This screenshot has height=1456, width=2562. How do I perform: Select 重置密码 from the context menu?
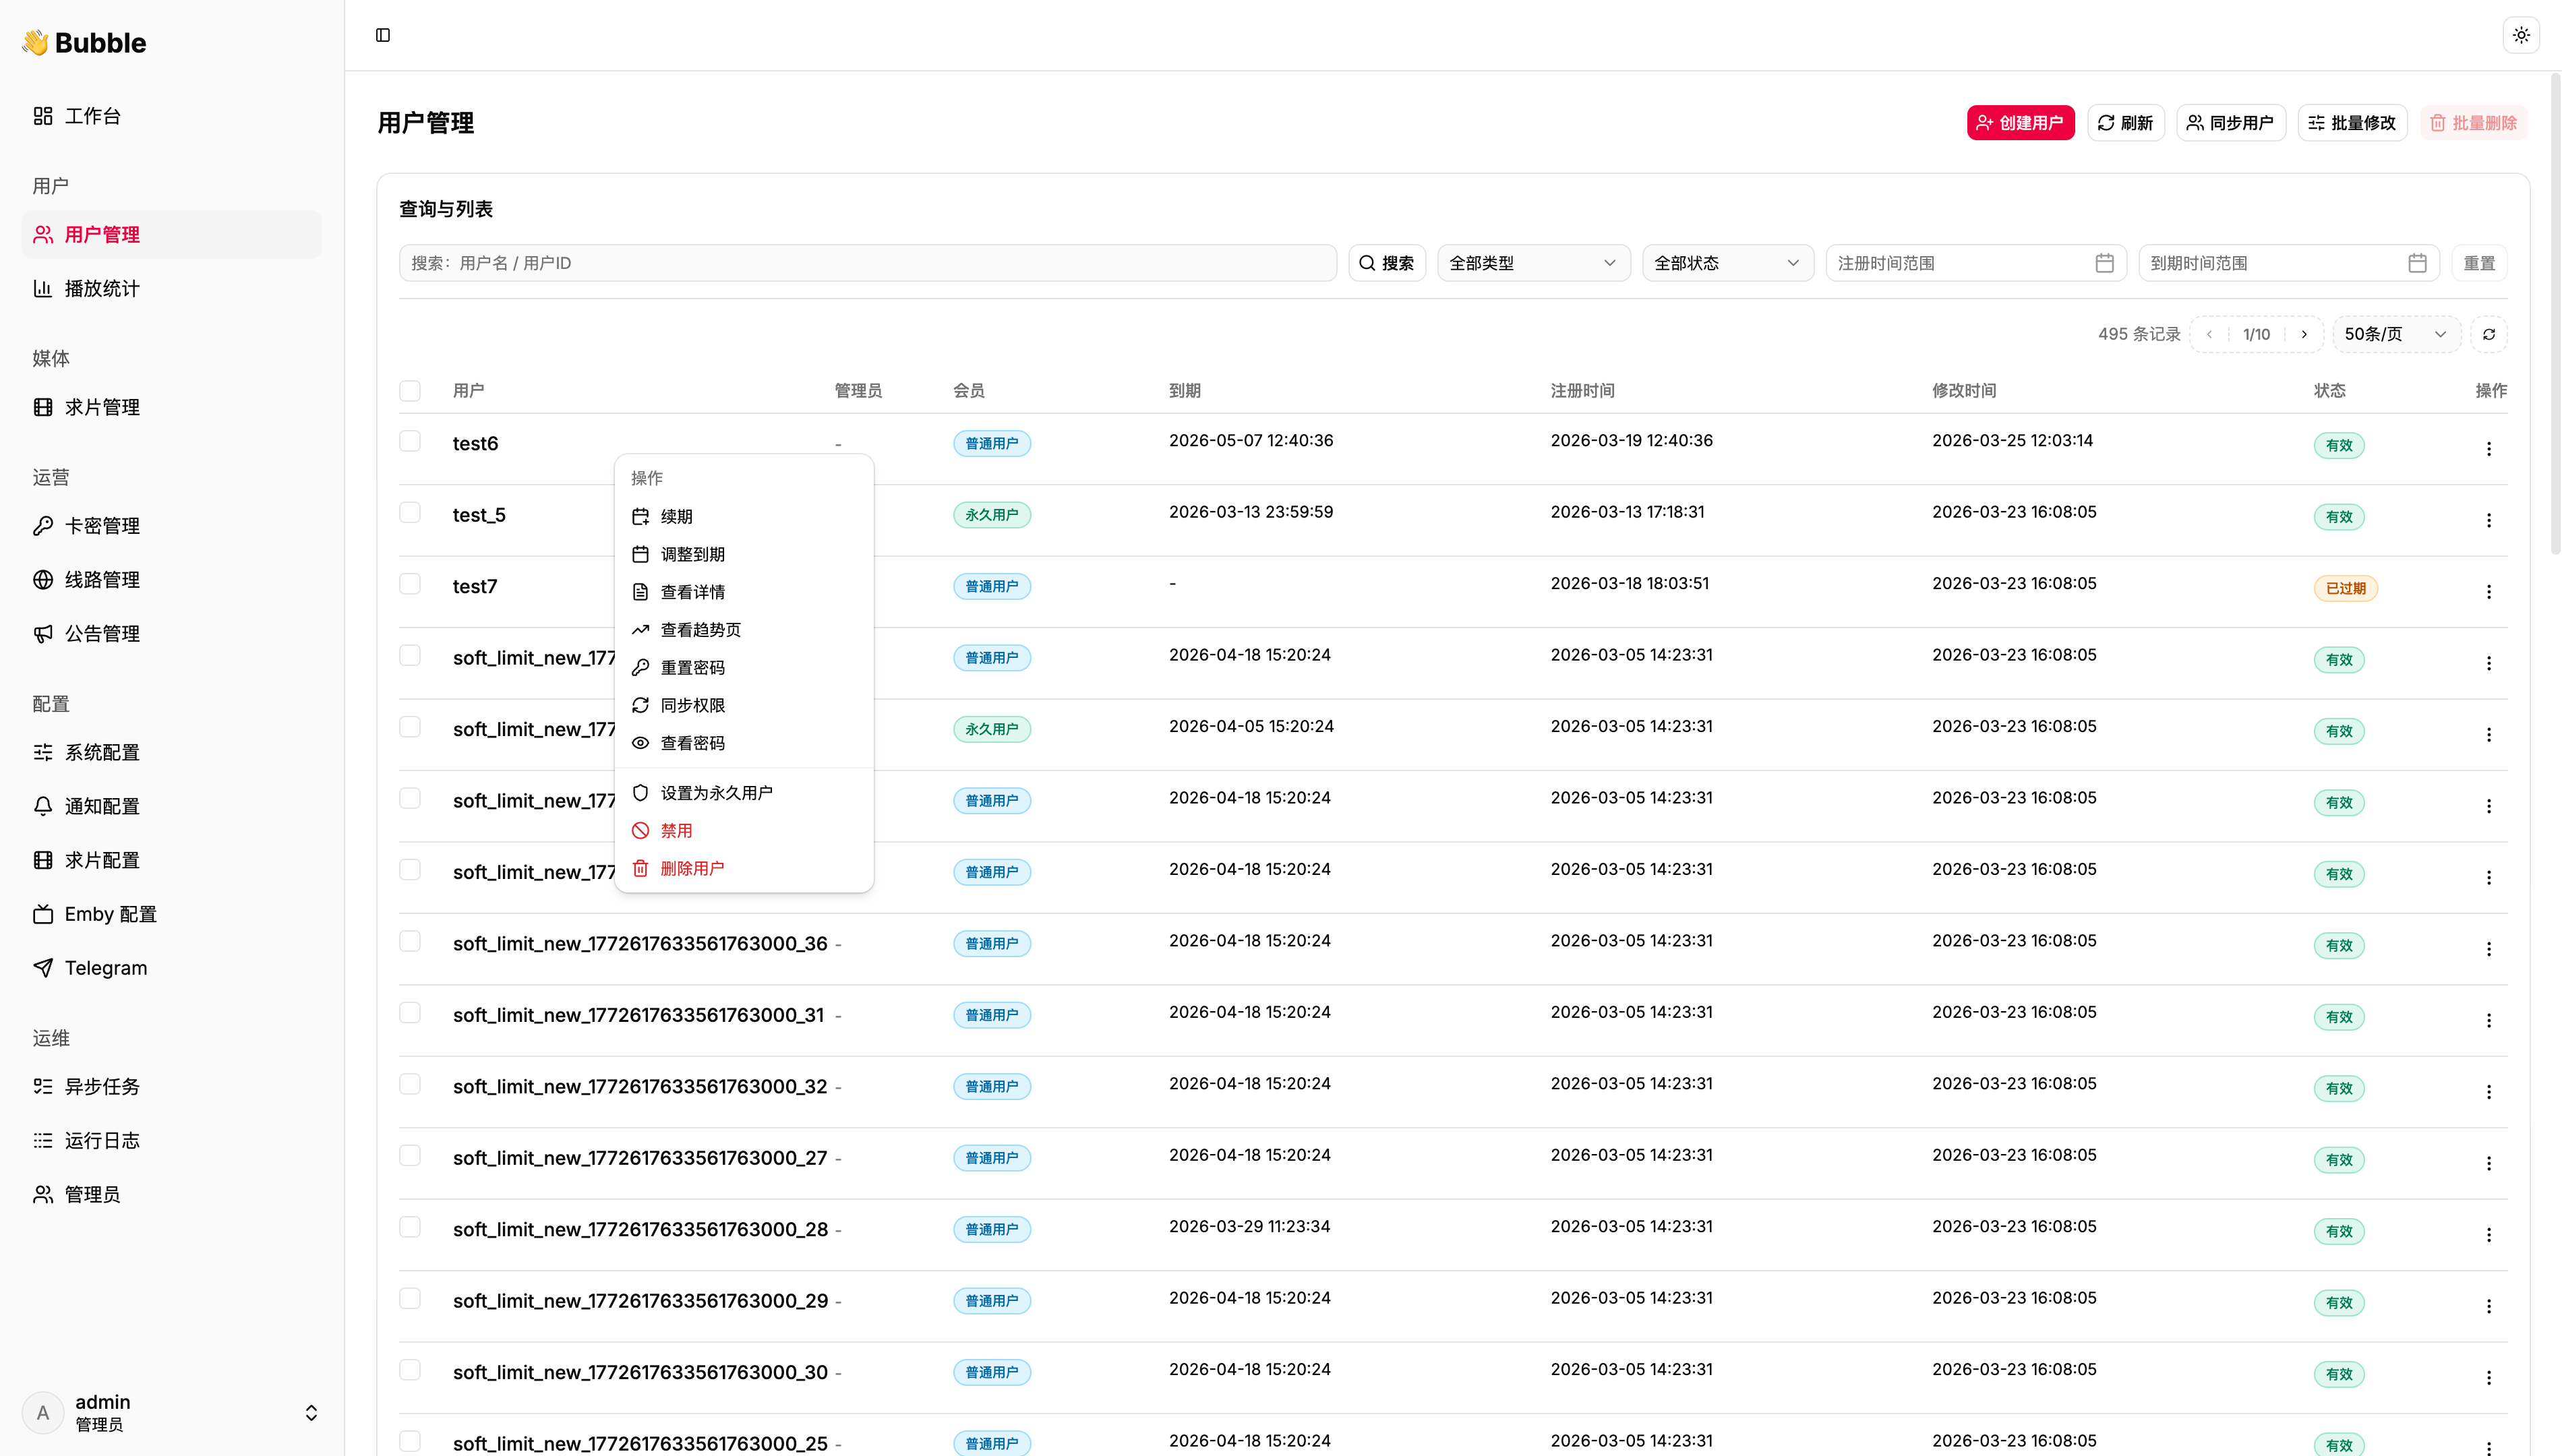[x=694, y=667]
